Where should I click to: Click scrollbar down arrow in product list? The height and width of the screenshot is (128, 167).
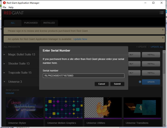pyautogui.click(x=164, y=125)
